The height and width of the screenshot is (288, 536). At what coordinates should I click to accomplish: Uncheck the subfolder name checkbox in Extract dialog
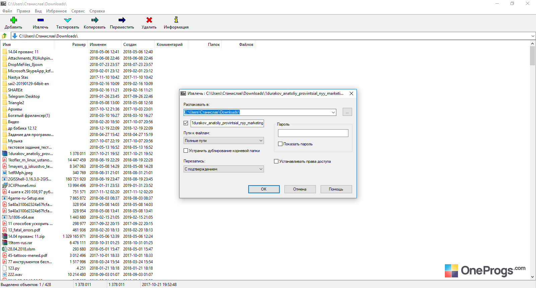point(186,123)
